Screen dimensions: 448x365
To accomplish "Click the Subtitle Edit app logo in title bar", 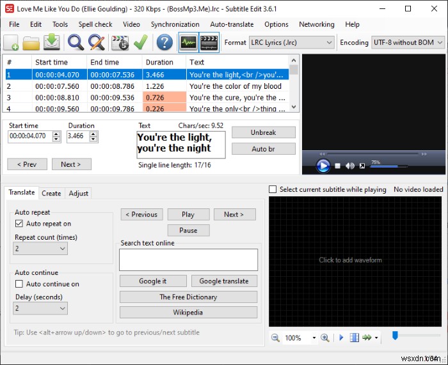I will tap(10, 8).
